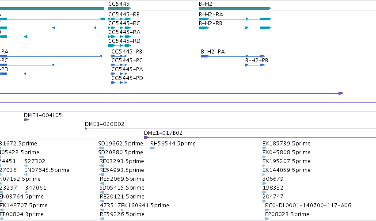Click the B-H2 gene label
Screen dimensions: 376x221
[205, 4]
